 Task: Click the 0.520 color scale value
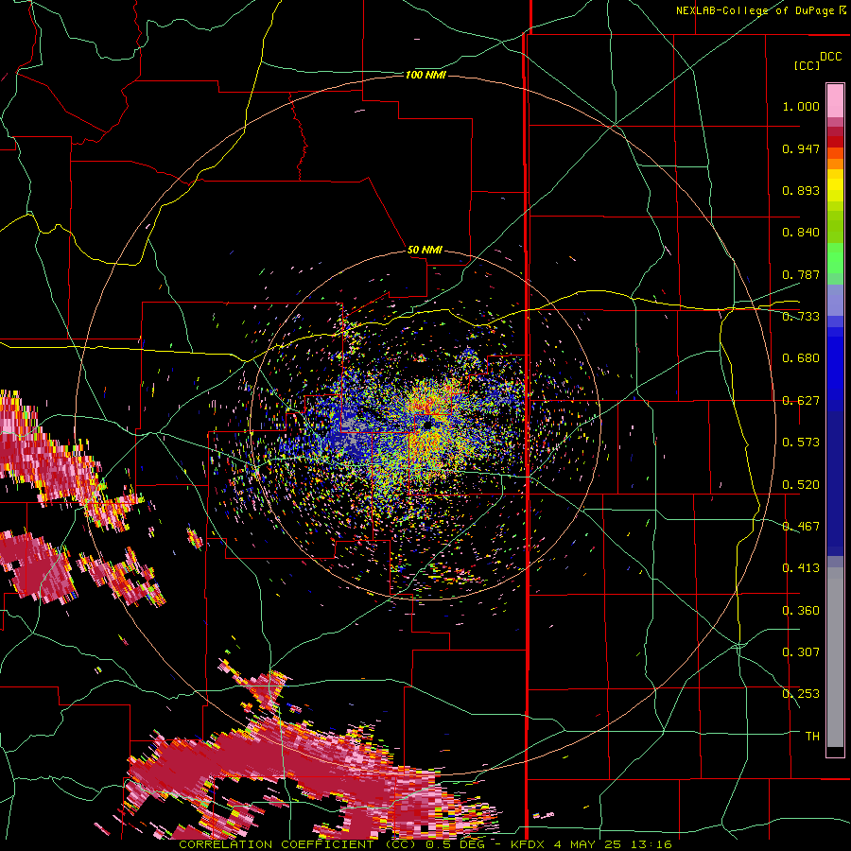coord(801,485)
